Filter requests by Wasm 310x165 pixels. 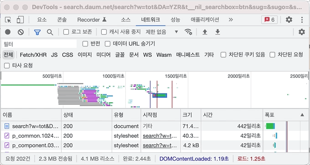pyautogui.click(x=164, y=55)
